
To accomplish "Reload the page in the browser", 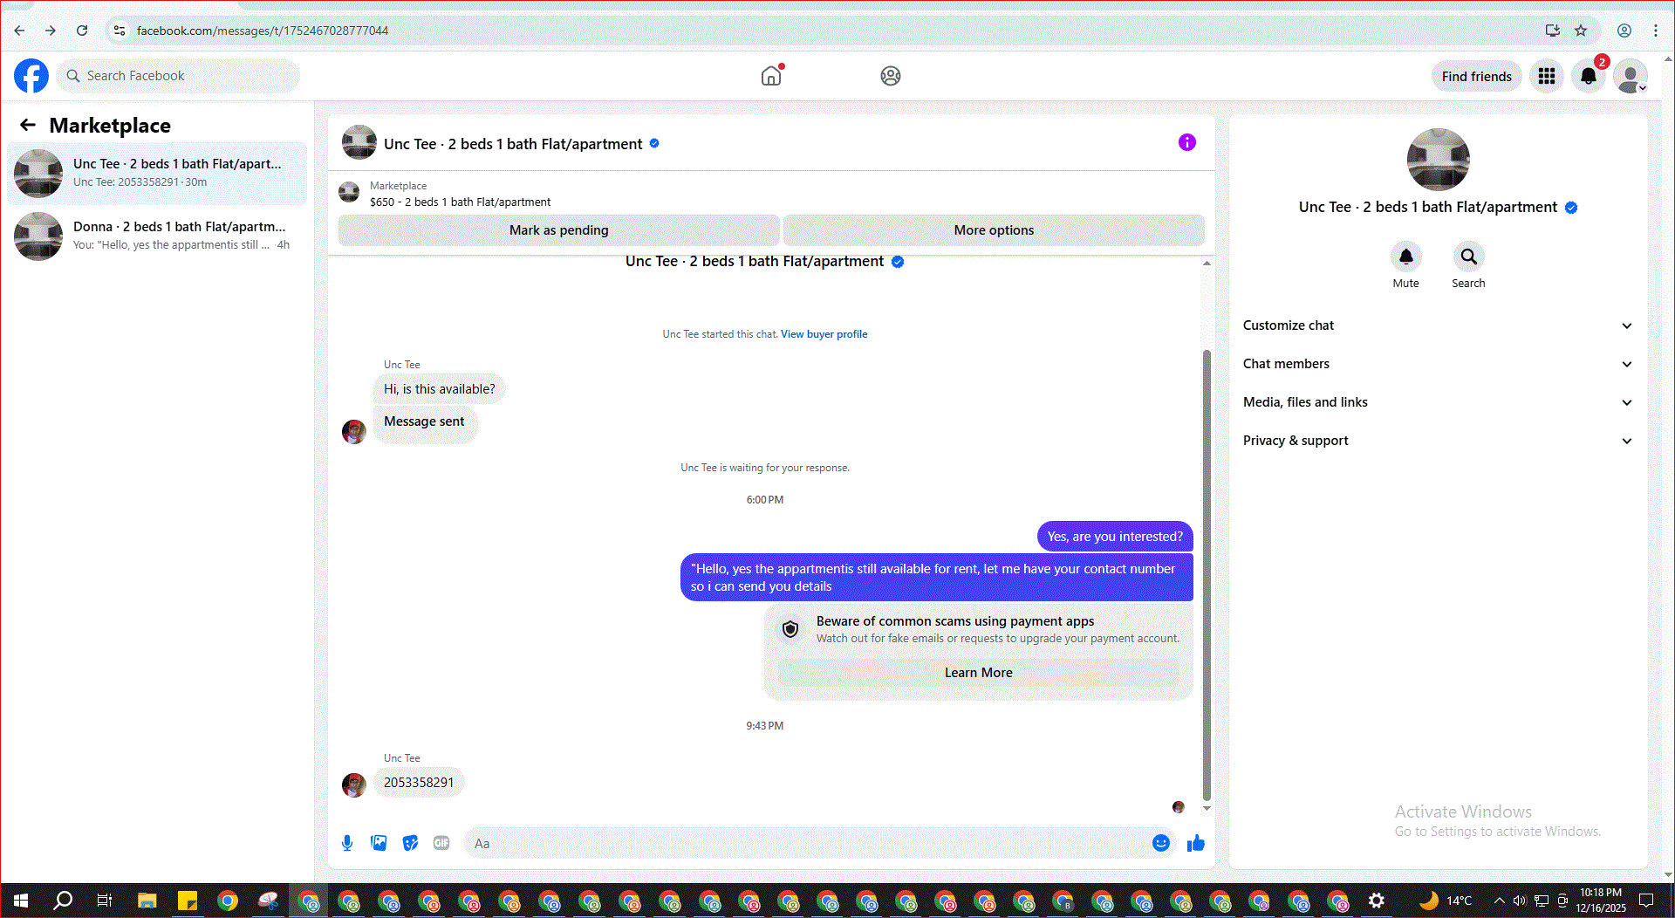I will (82, 31).
